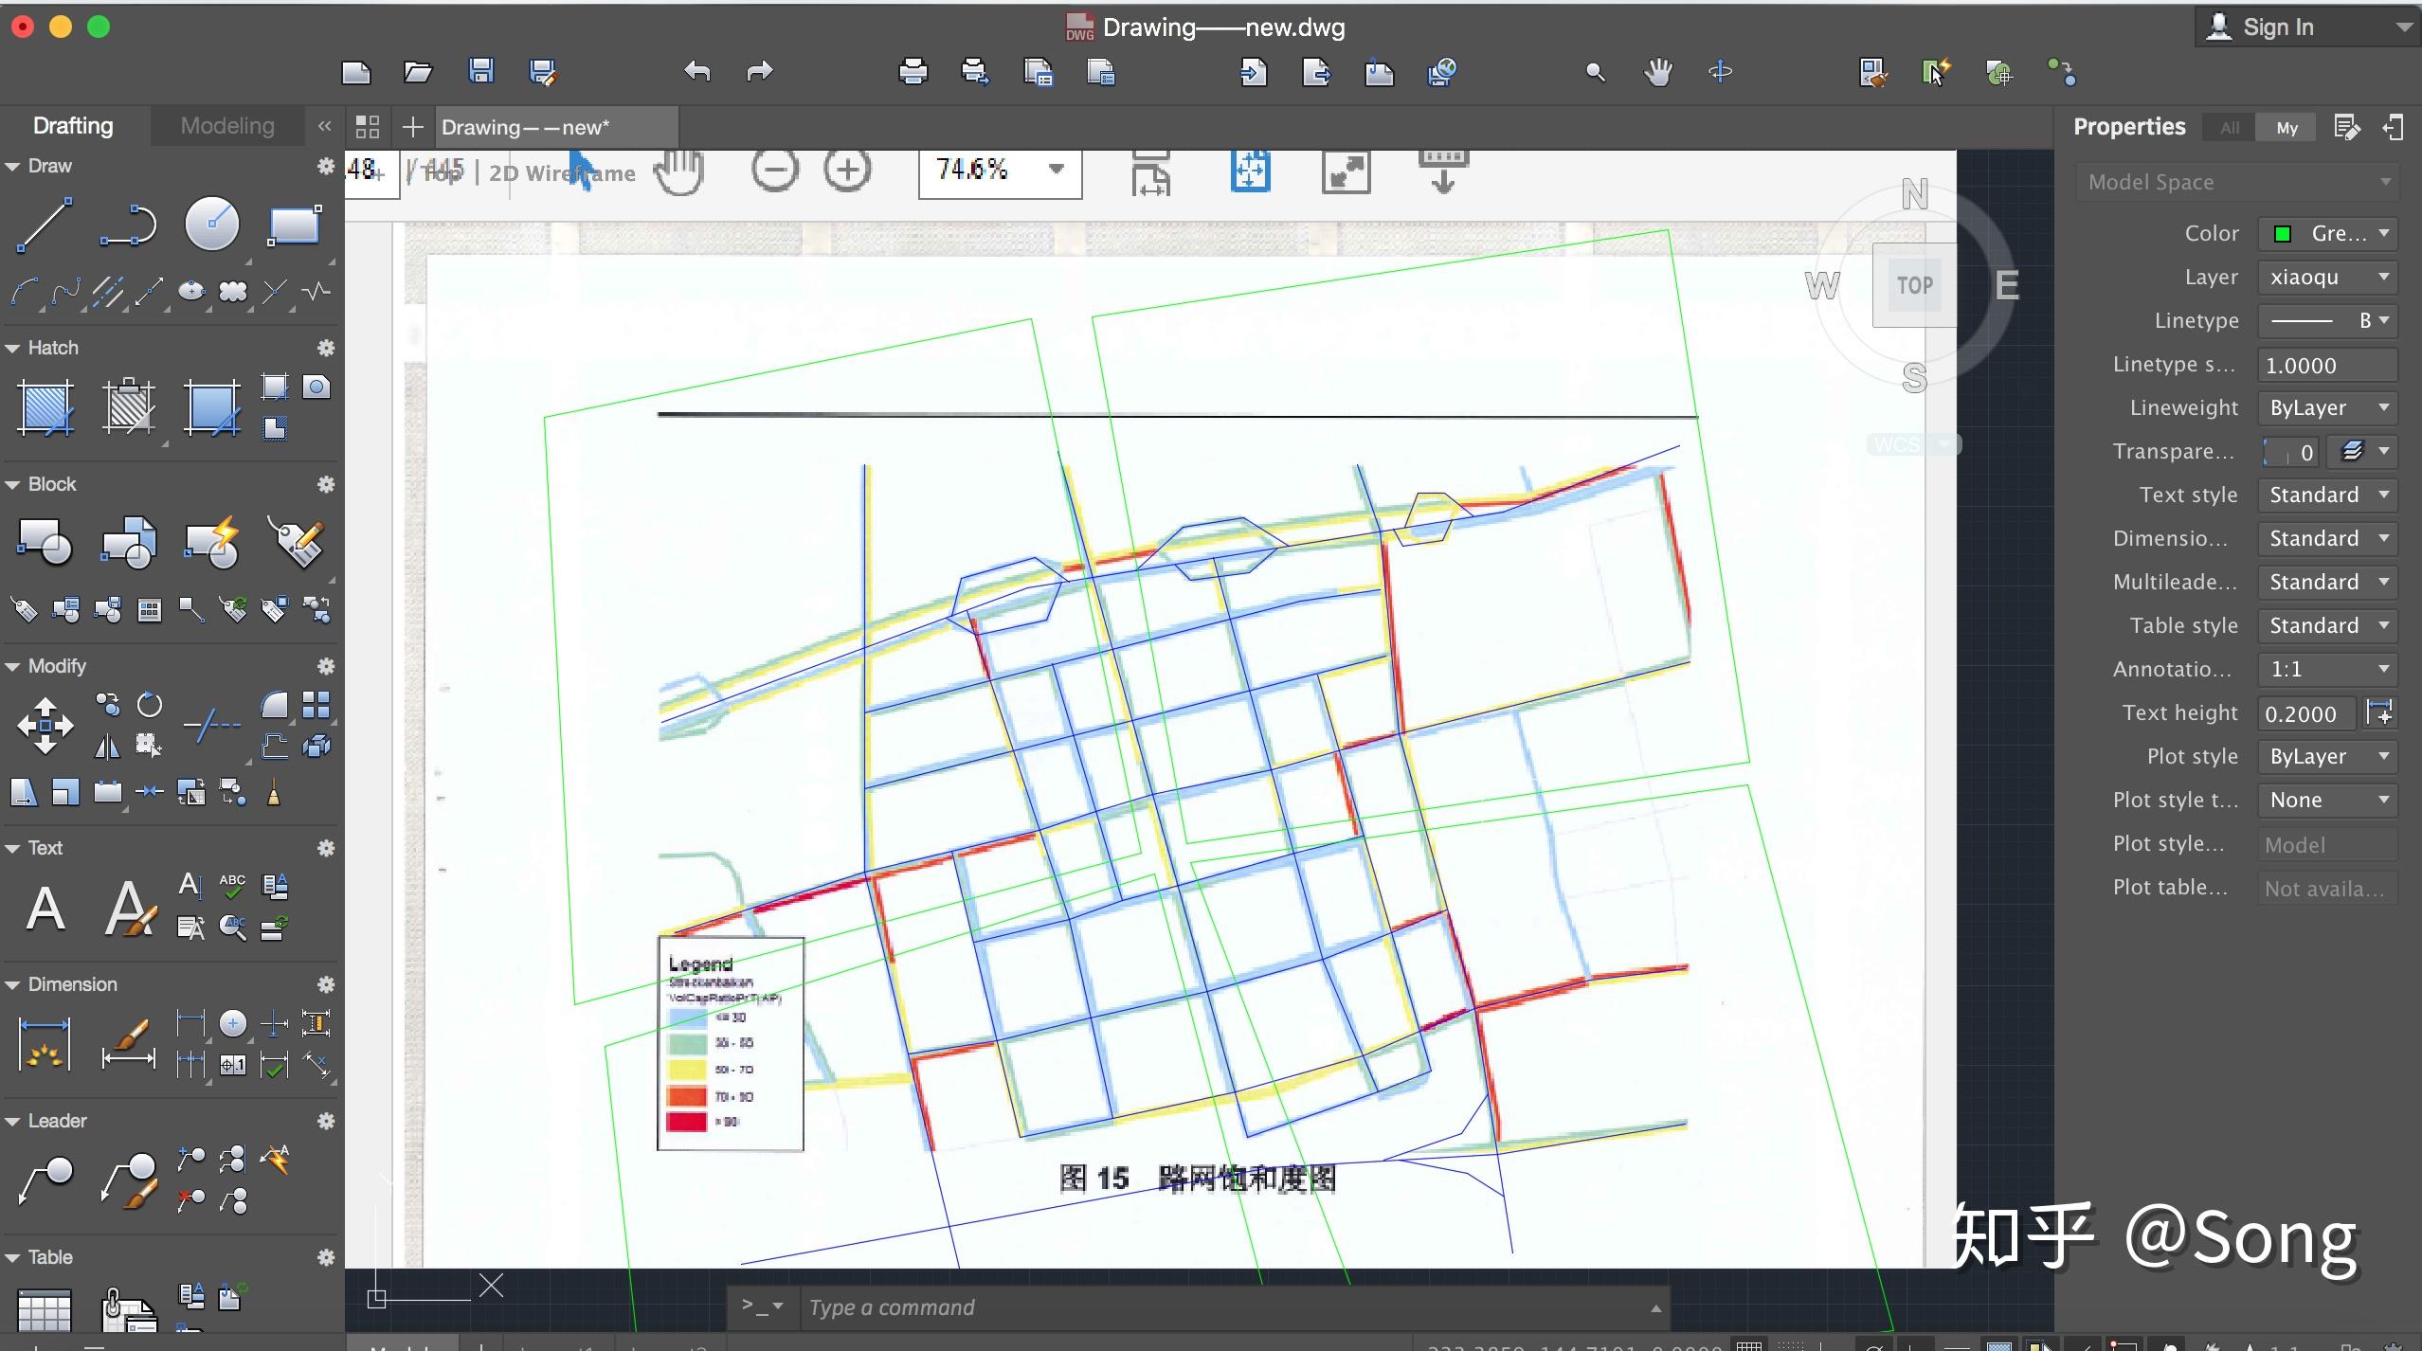Select the Line draw tool
Image resolution: width=2422 pixels, height=1351 pixels.
click(x=45, y=225)
